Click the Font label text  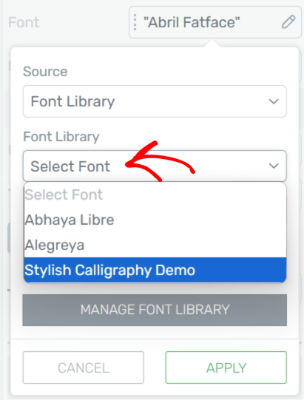pyautogui.click(x=24, y=22)
